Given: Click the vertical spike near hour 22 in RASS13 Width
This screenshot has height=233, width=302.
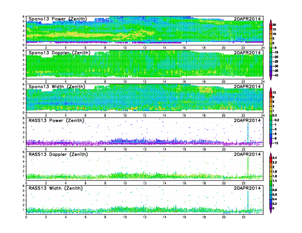Looking at the screenshot, I should click(x=248, y=200).
